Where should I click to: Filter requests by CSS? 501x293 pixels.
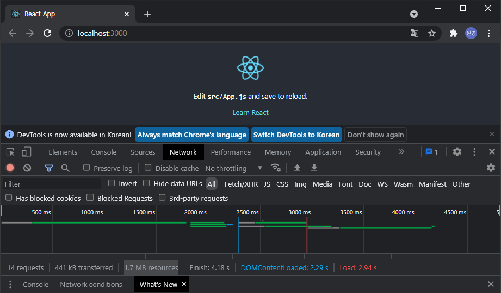coord(282,184)
